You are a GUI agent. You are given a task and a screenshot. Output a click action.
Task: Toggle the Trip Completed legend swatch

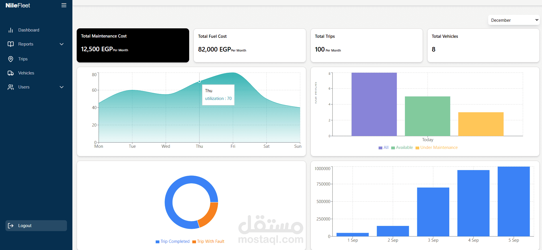click(157, 242)
